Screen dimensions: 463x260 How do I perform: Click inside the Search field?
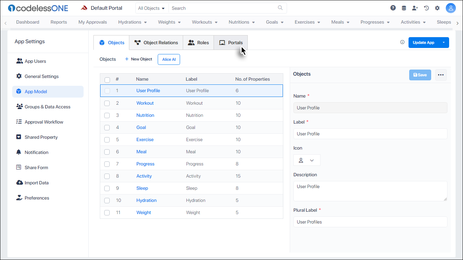(220, 8)
